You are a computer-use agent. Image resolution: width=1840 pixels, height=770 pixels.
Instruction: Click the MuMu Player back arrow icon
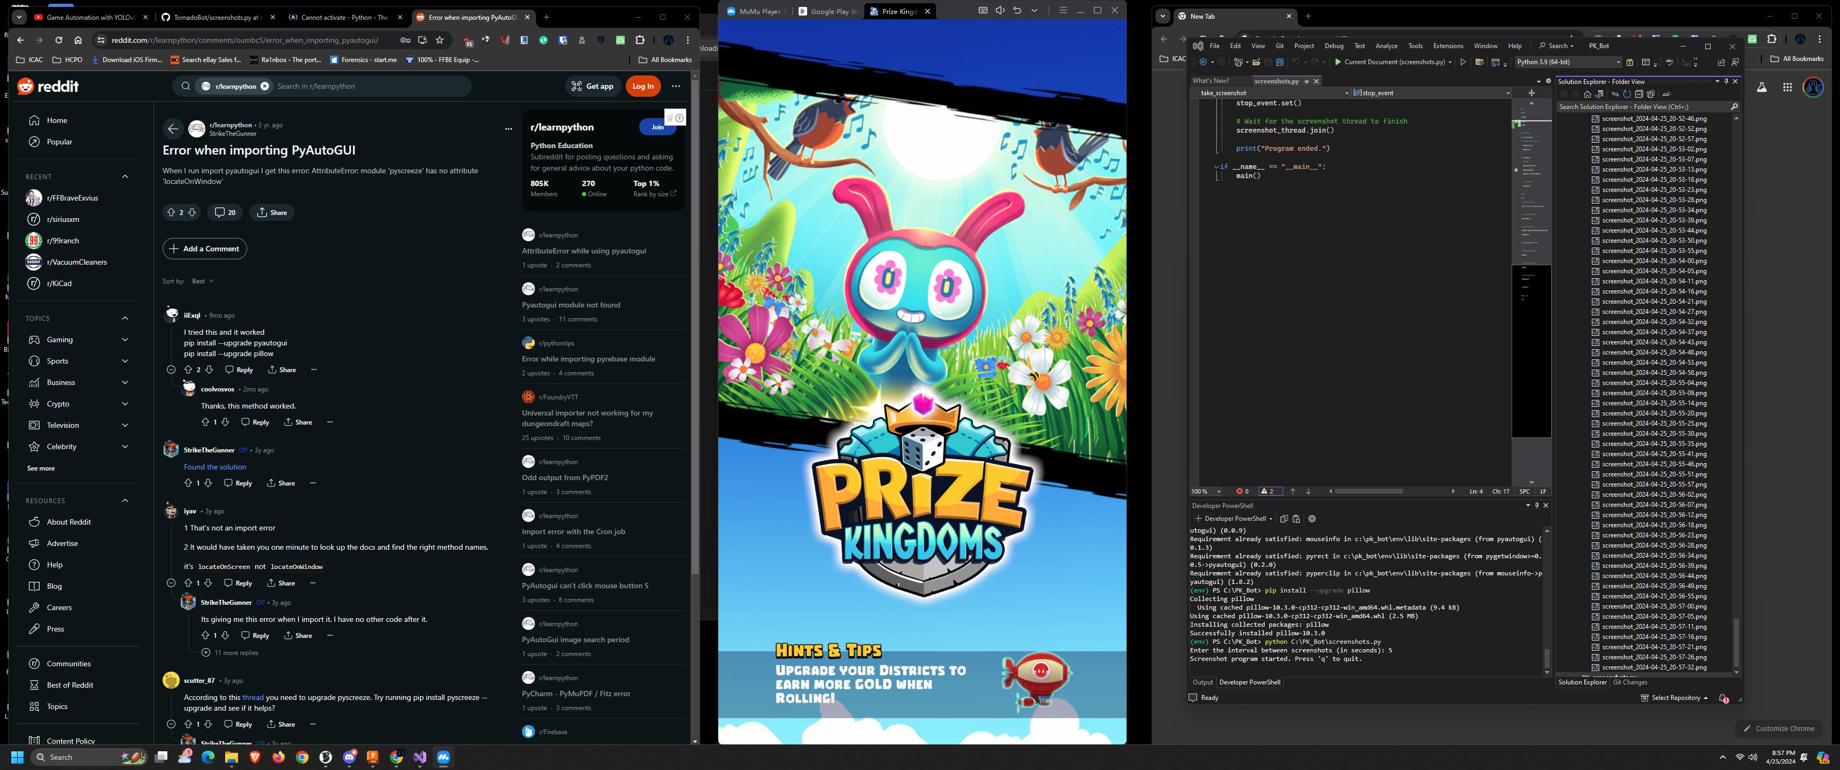pos(1017,11)
